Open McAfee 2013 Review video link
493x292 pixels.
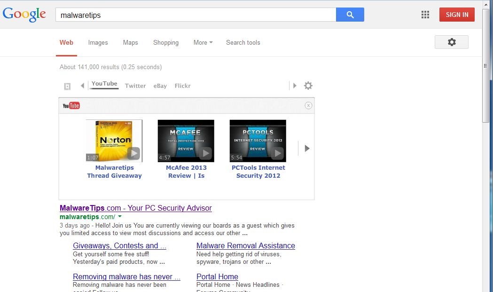point(187,172)
